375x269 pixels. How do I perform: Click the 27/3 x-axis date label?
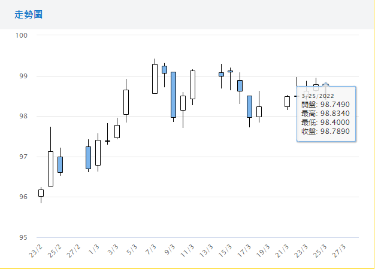[x=340, y=248]
